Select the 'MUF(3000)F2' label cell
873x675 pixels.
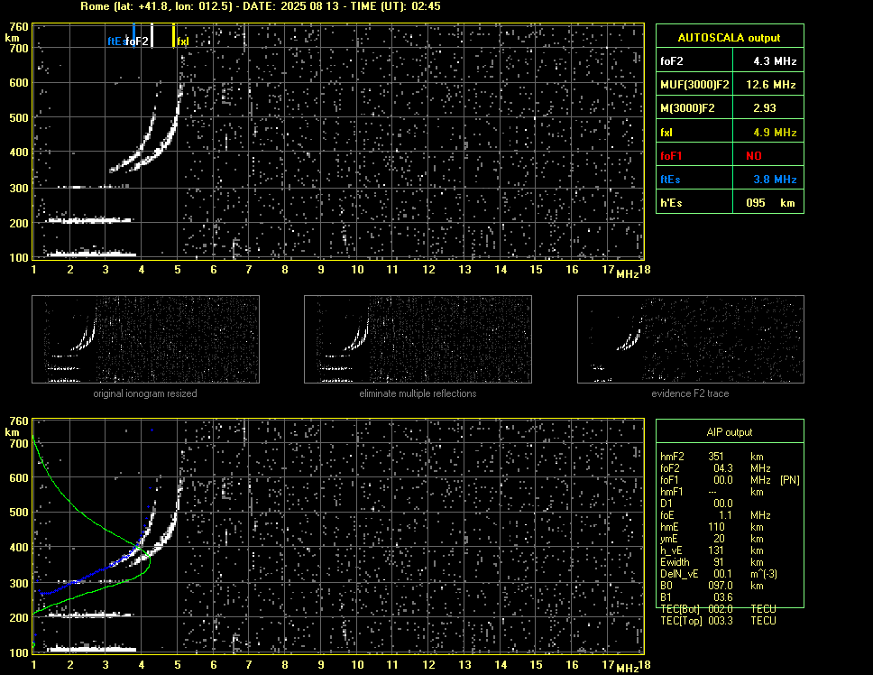coord(694,85)
